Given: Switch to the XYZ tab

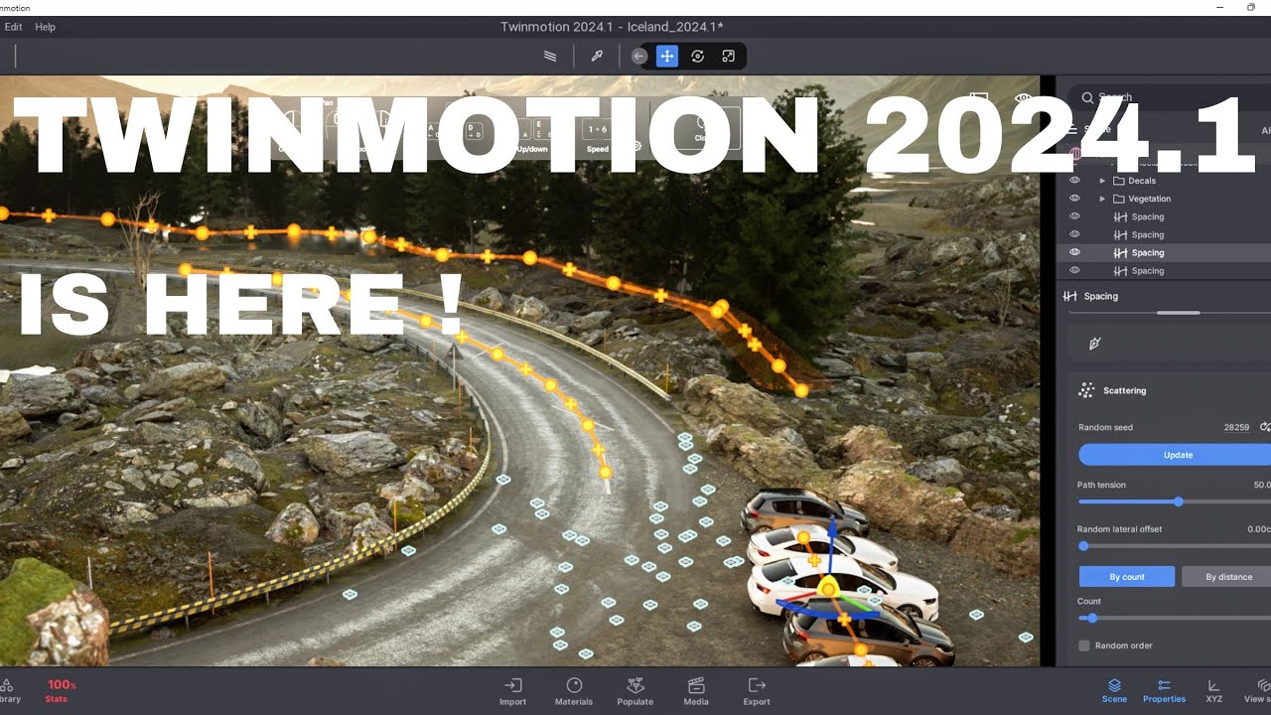Looking at the screenshot, I should pos(1214,691).
